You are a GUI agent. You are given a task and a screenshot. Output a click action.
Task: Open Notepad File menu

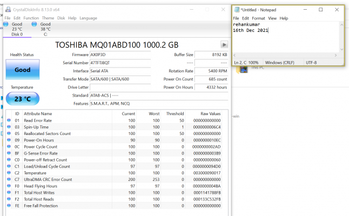(236, 18)
